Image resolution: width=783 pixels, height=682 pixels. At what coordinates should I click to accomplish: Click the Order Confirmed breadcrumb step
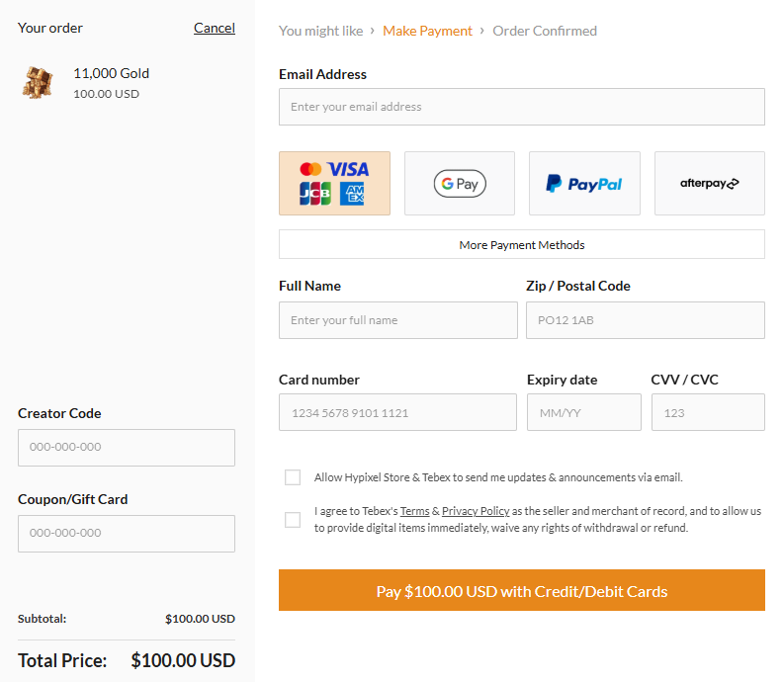point(544,31)
